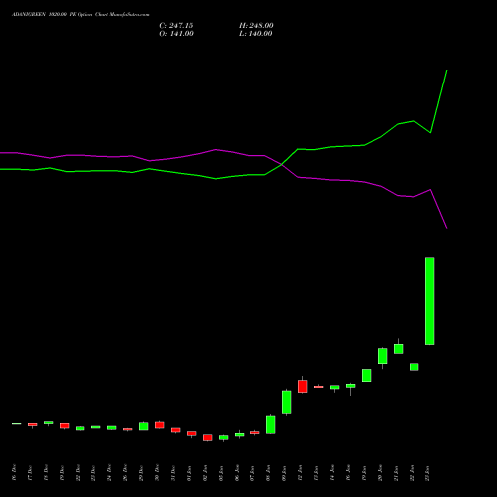
Task: Click the green candle for 29 Dec
Action: point(144,426)
